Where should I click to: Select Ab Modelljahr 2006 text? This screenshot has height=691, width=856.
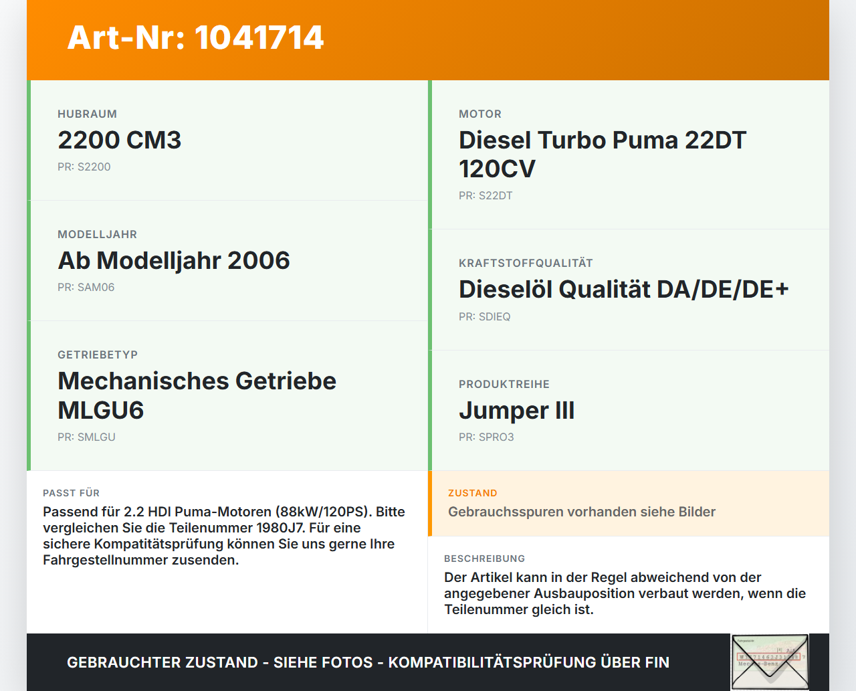174,260
